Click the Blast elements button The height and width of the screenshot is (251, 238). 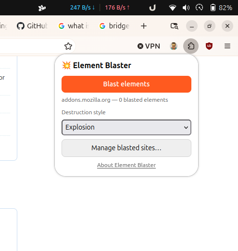tap(126, 84)
